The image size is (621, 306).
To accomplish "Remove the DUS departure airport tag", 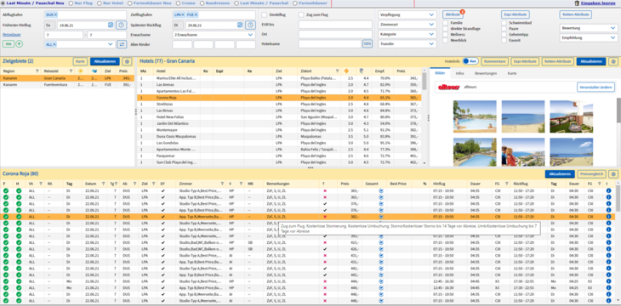I will pyautogui.click(x=55, y=15).
